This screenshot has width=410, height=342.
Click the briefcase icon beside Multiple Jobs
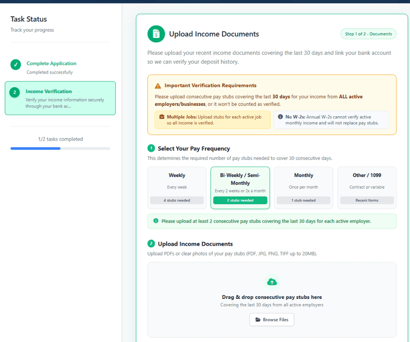click(x=162, y=117)
